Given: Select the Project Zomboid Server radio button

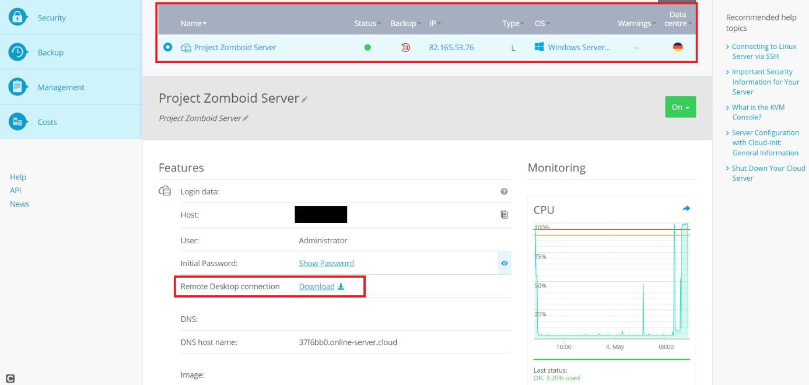Looking at the screenshot, I should point(168,47).
